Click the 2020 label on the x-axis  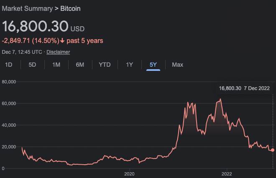tap(129, 173)
